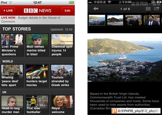
Task: Toggle the thumbnail grid icon
Action: click(148, 9)
